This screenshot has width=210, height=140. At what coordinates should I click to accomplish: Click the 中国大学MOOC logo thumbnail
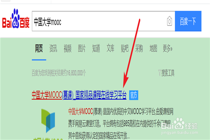(48, 121)
